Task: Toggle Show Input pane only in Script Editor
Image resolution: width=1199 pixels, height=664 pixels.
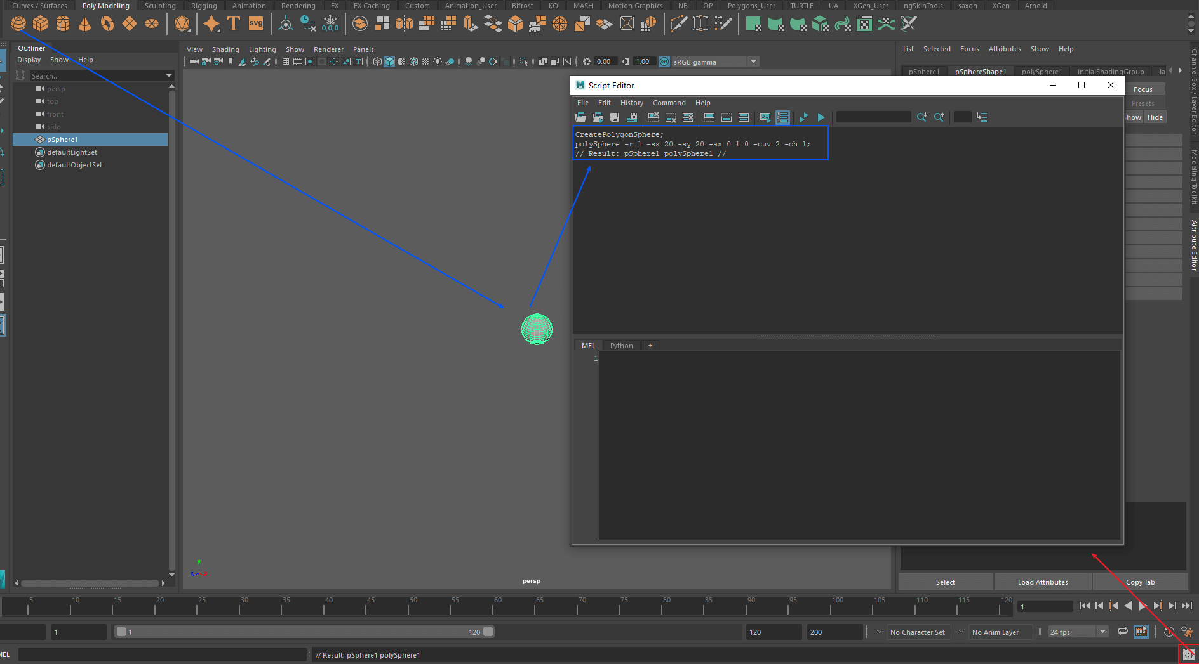Action: (727, 117)
